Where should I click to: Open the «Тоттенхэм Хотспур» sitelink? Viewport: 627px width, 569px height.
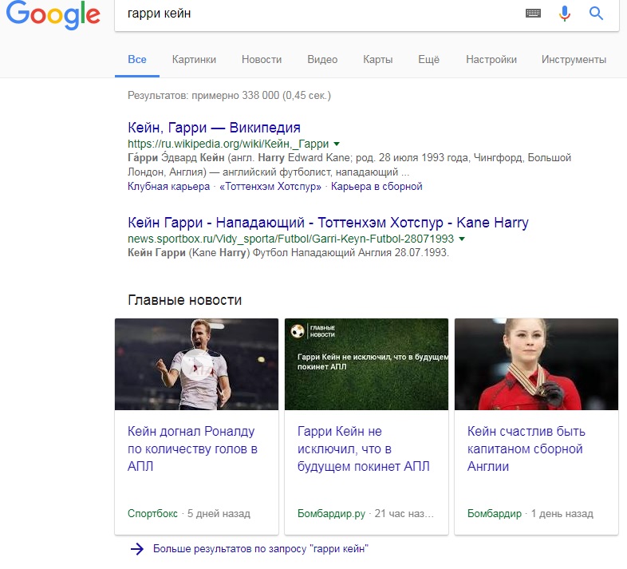coord(270,187)
